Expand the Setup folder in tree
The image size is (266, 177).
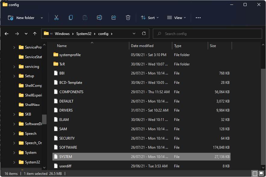(x=14, y=76)
